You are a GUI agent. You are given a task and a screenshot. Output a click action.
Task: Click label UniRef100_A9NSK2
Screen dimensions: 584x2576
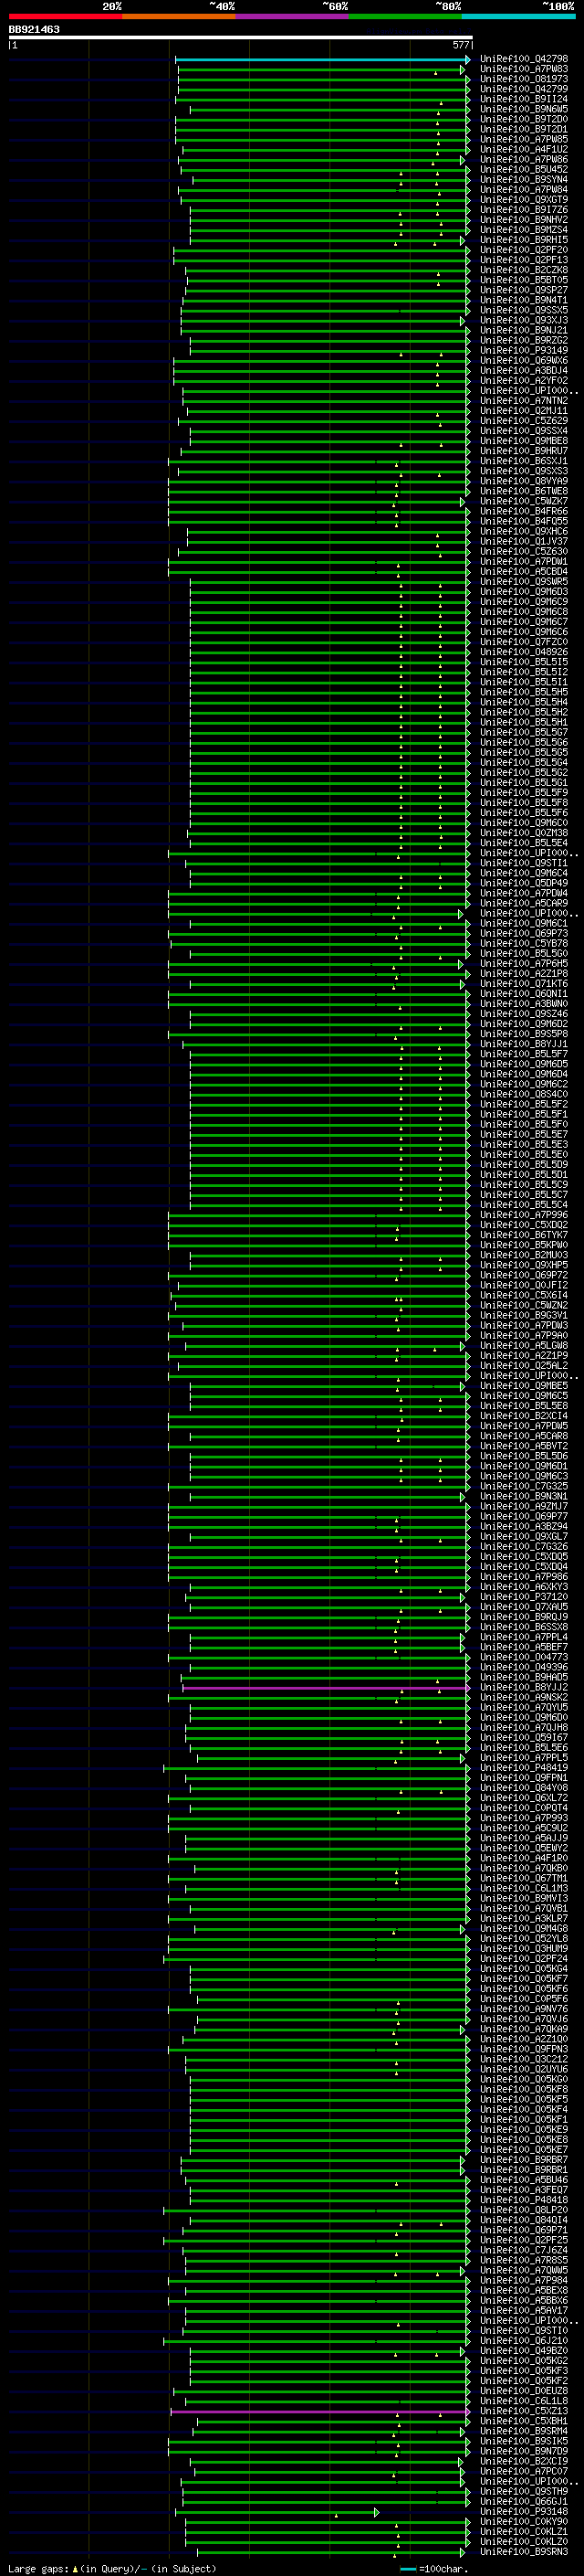[x=524, y=1698]
